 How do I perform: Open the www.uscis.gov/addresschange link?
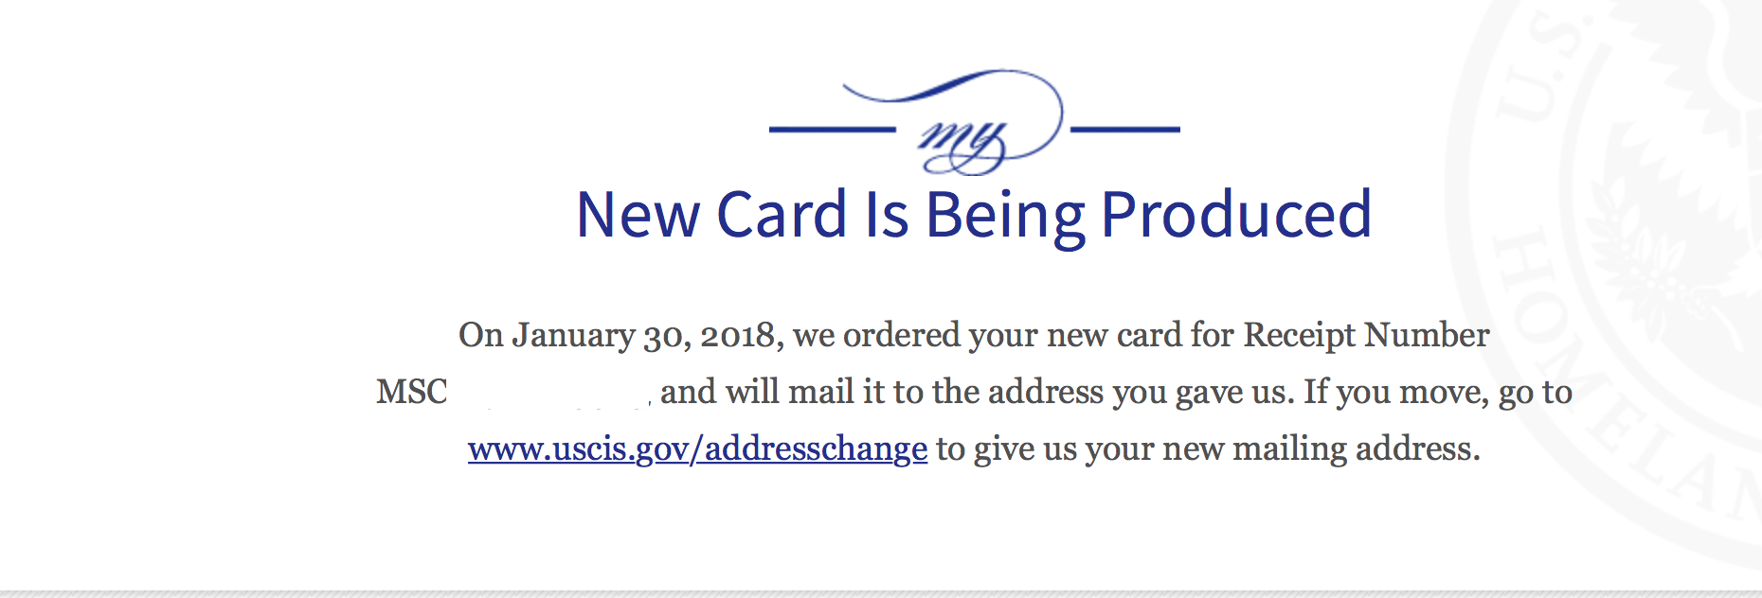(697, 448)
